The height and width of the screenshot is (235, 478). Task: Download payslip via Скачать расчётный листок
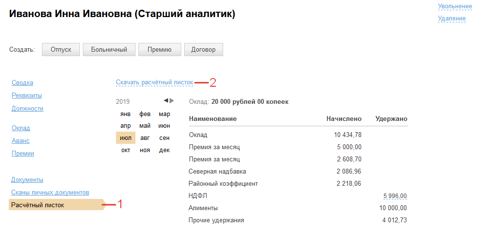coord(154,82)
